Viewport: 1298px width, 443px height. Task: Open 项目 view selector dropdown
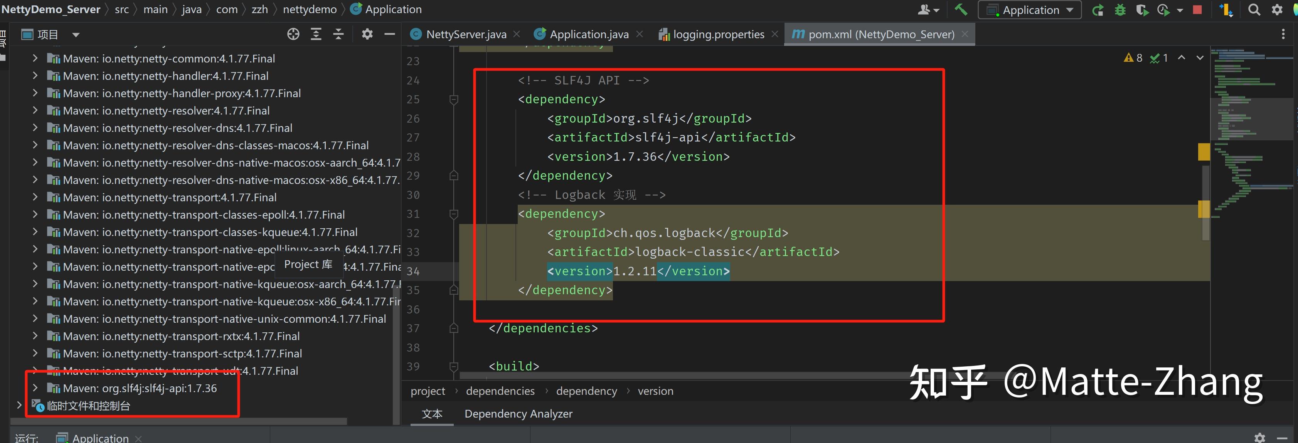(x=76, y=35)
